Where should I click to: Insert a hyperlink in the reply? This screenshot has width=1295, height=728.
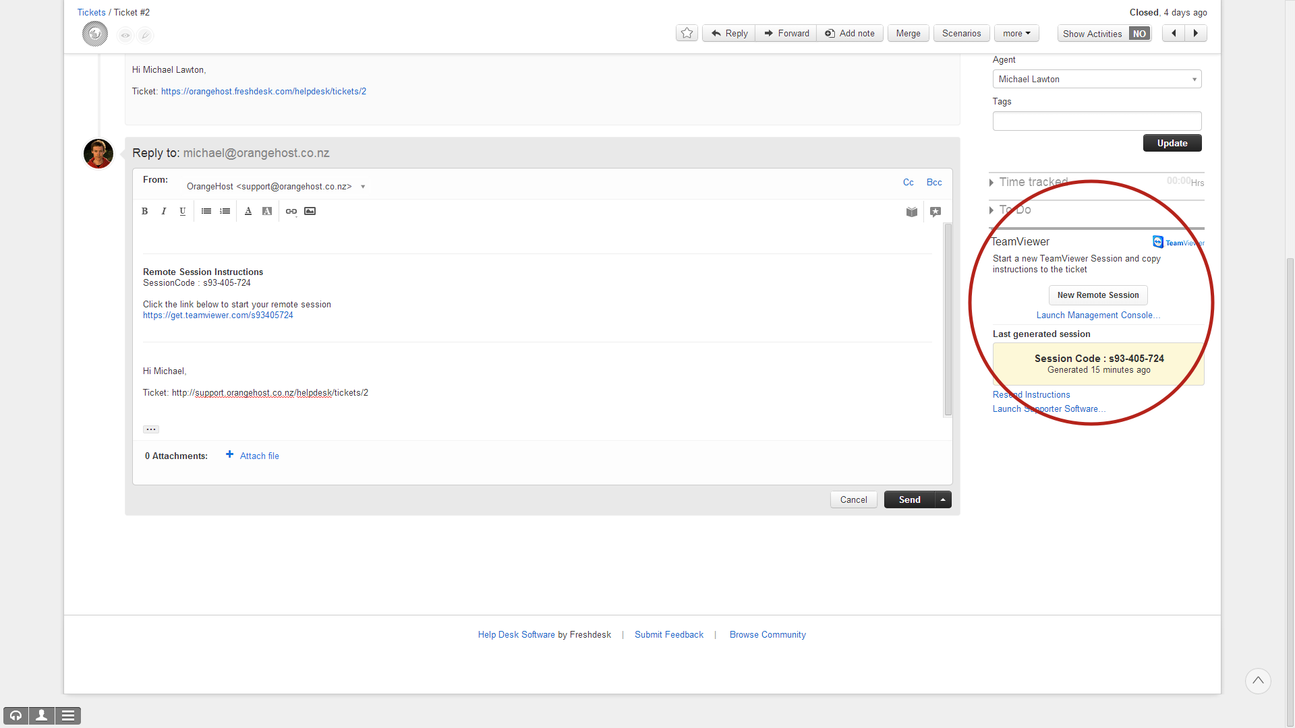291,212
